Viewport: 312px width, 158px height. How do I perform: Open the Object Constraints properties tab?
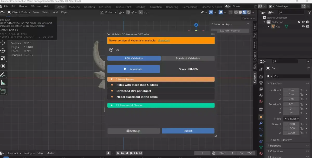pyautogui.click(x=261, y=141)
